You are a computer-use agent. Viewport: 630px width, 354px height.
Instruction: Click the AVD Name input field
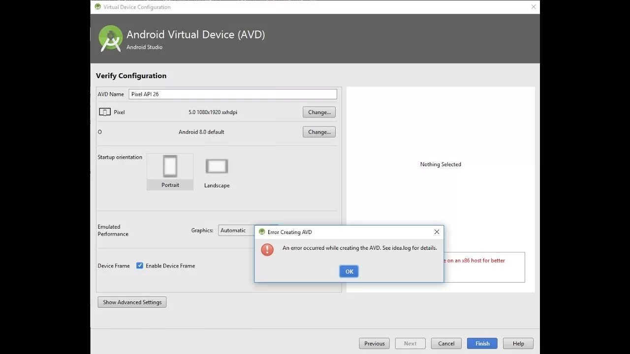coord(233,94)
